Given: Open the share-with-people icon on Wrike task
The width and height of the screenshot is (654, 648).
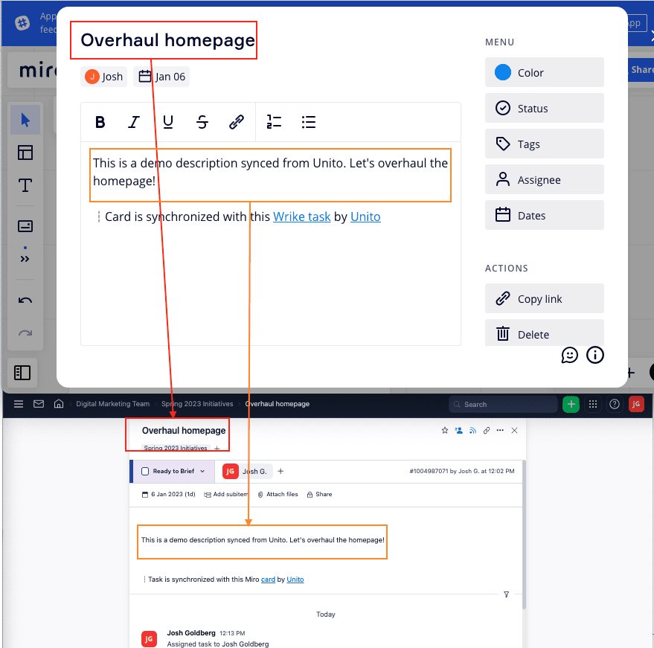Looking at the screenshot, I should pyautogui.click(x=459, y=430).
